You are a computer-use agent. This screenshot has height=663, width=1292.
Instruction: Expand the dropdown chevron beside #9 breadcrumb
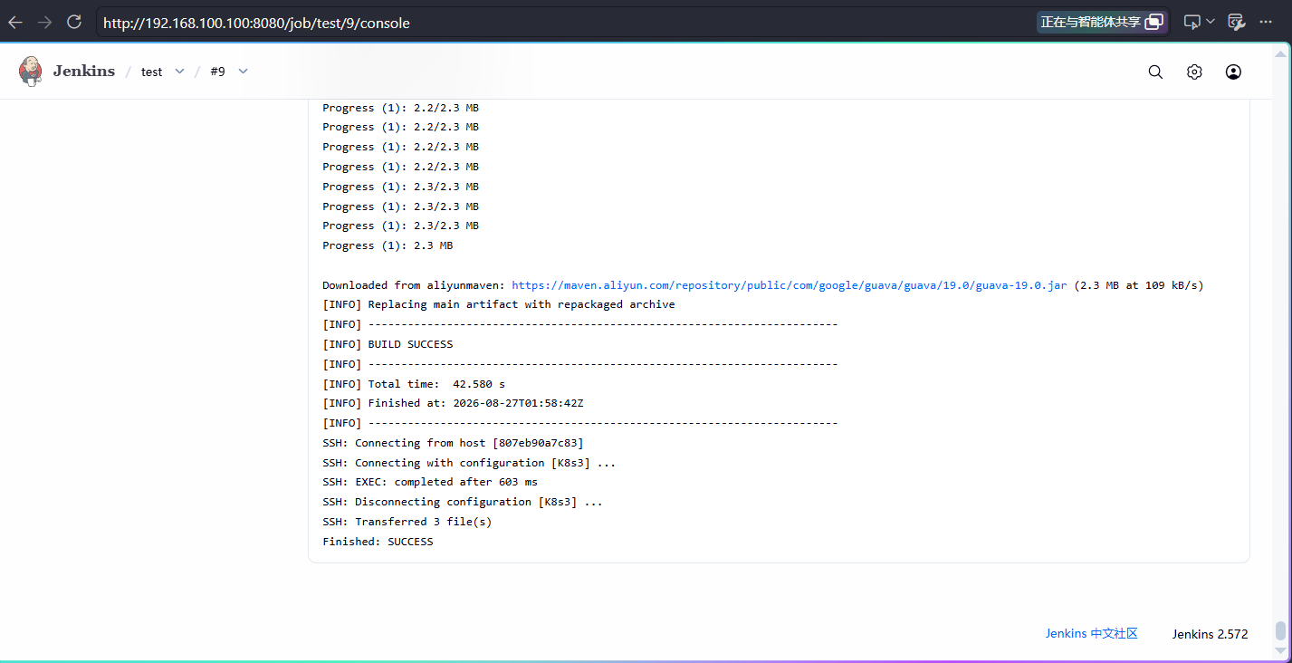click(243, 72)
